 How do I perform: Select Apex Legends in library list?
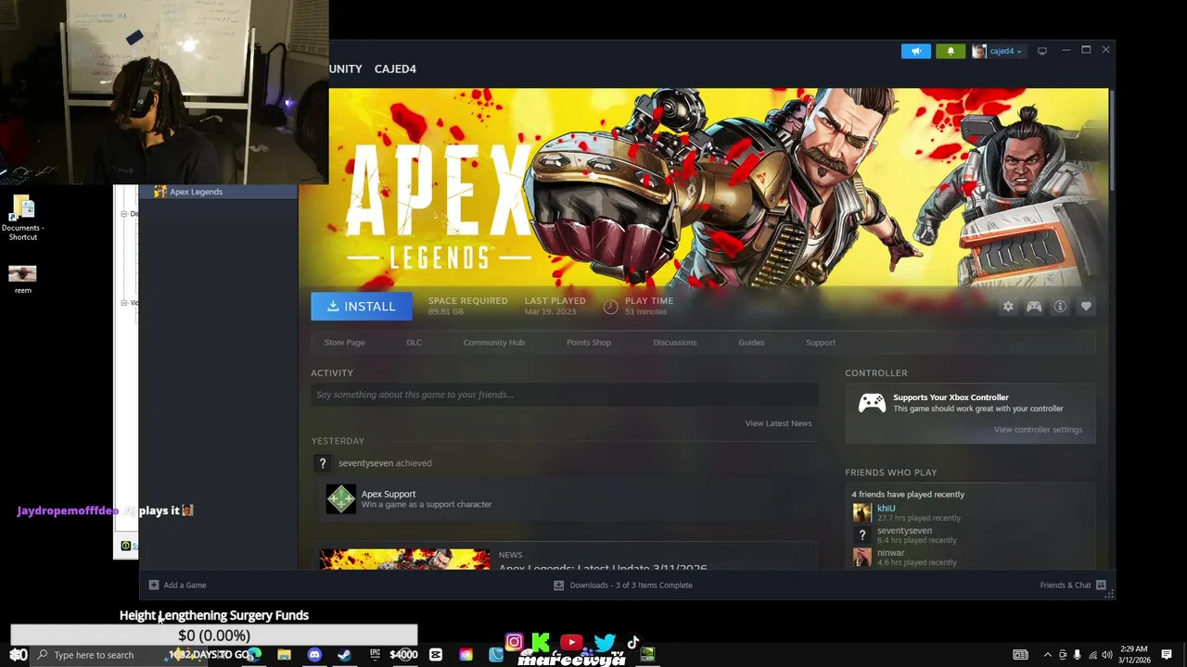tap(218, 192)
